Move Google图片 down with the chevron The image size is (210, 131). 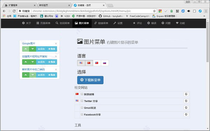pos(33,49)
